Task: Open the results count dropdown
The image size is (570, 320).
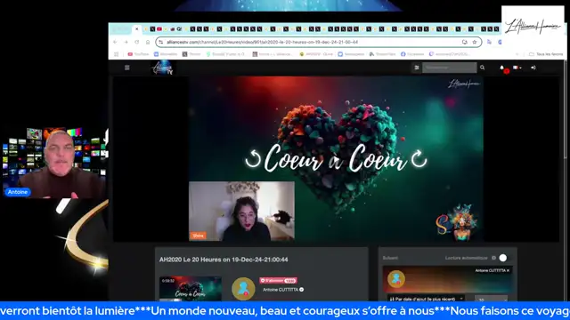Action: pos(491,299)
